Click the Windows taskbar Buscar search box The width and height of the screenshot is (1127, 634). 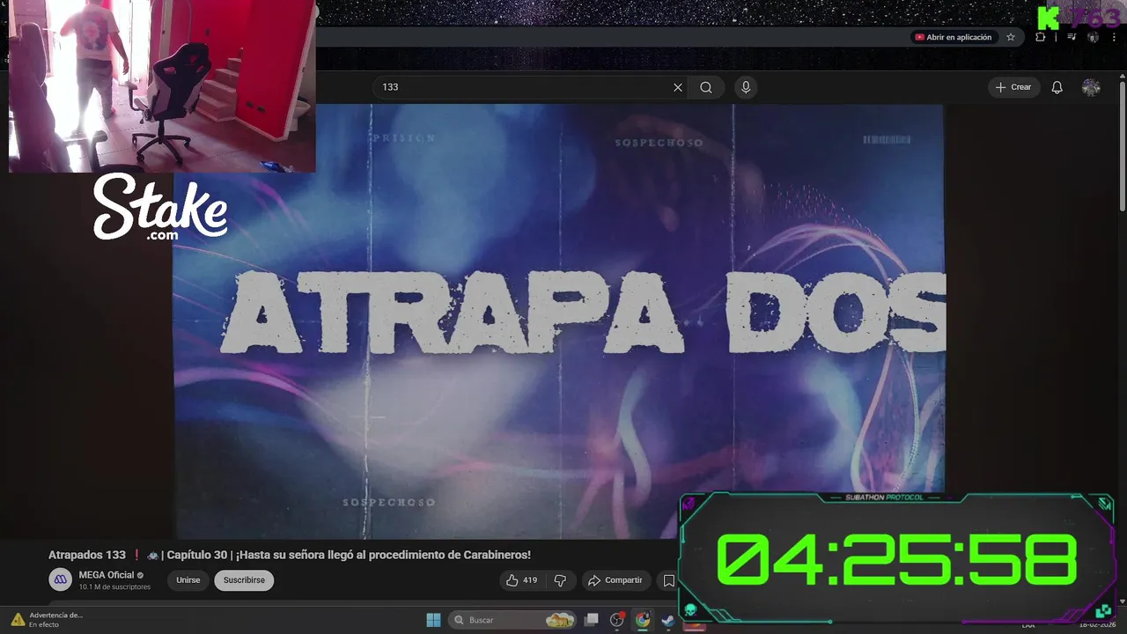(513, 620)
